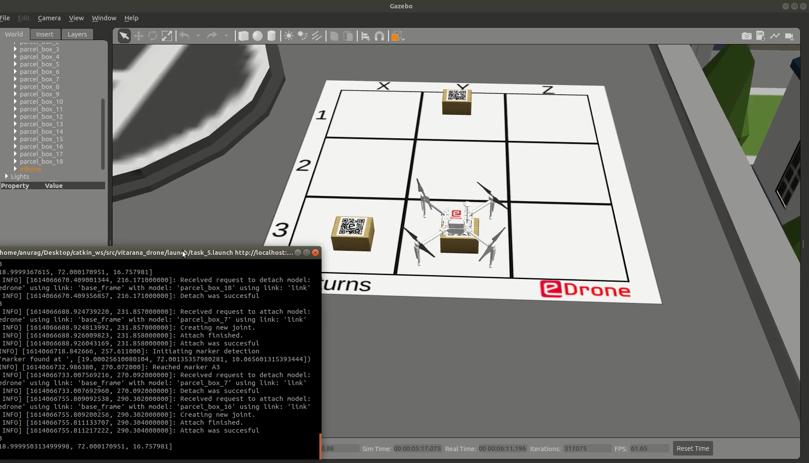Expand the parcel_box_18 tree node
The image size is (809, 463).
(15, 161)
